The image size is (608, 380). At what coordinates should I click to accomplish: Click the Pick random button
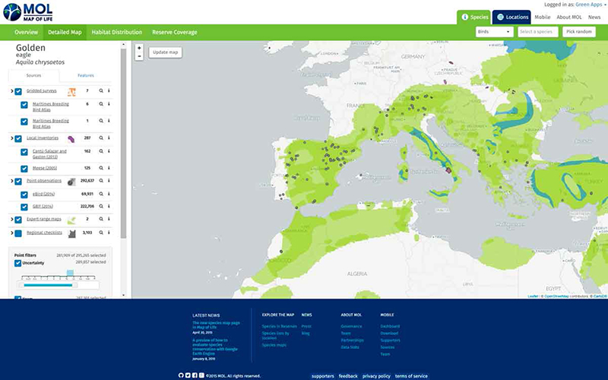(579, 32)
